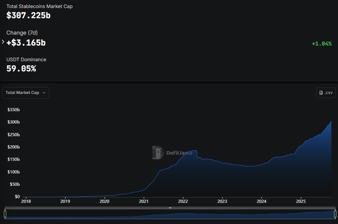Click the 2024 x-axis label

coord(262,201)
